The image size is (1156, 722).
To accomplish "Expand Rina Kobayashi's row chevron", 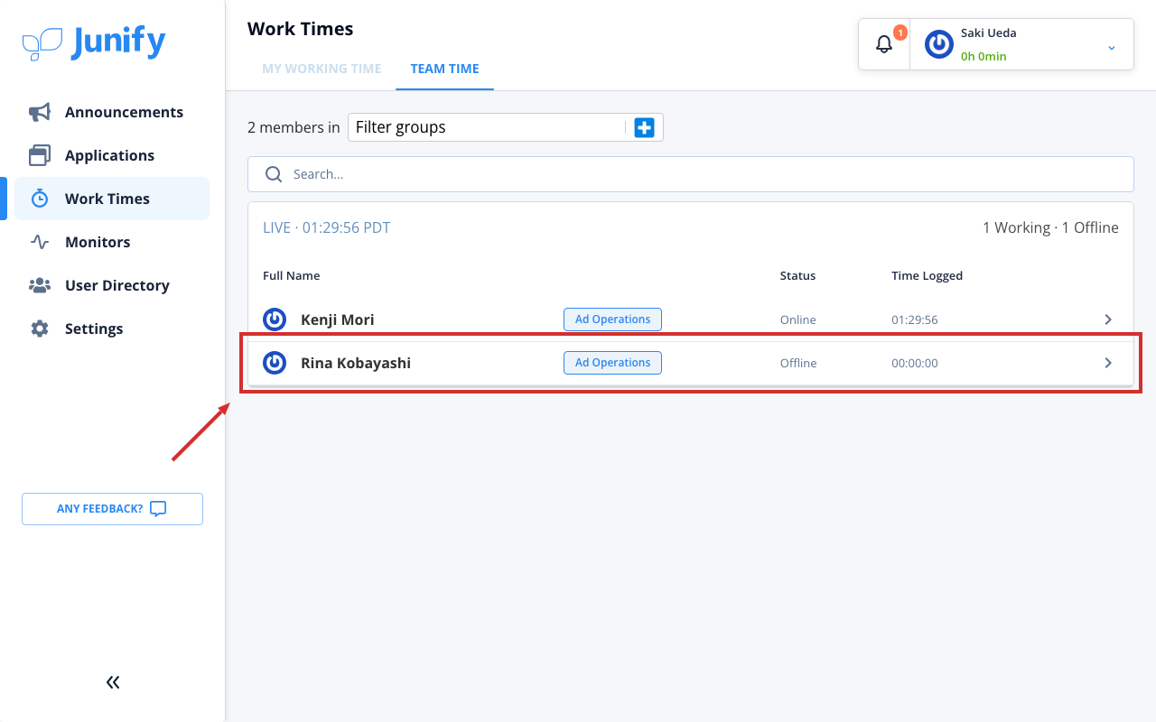I will pyautogui.click(x=1108, y=363).
